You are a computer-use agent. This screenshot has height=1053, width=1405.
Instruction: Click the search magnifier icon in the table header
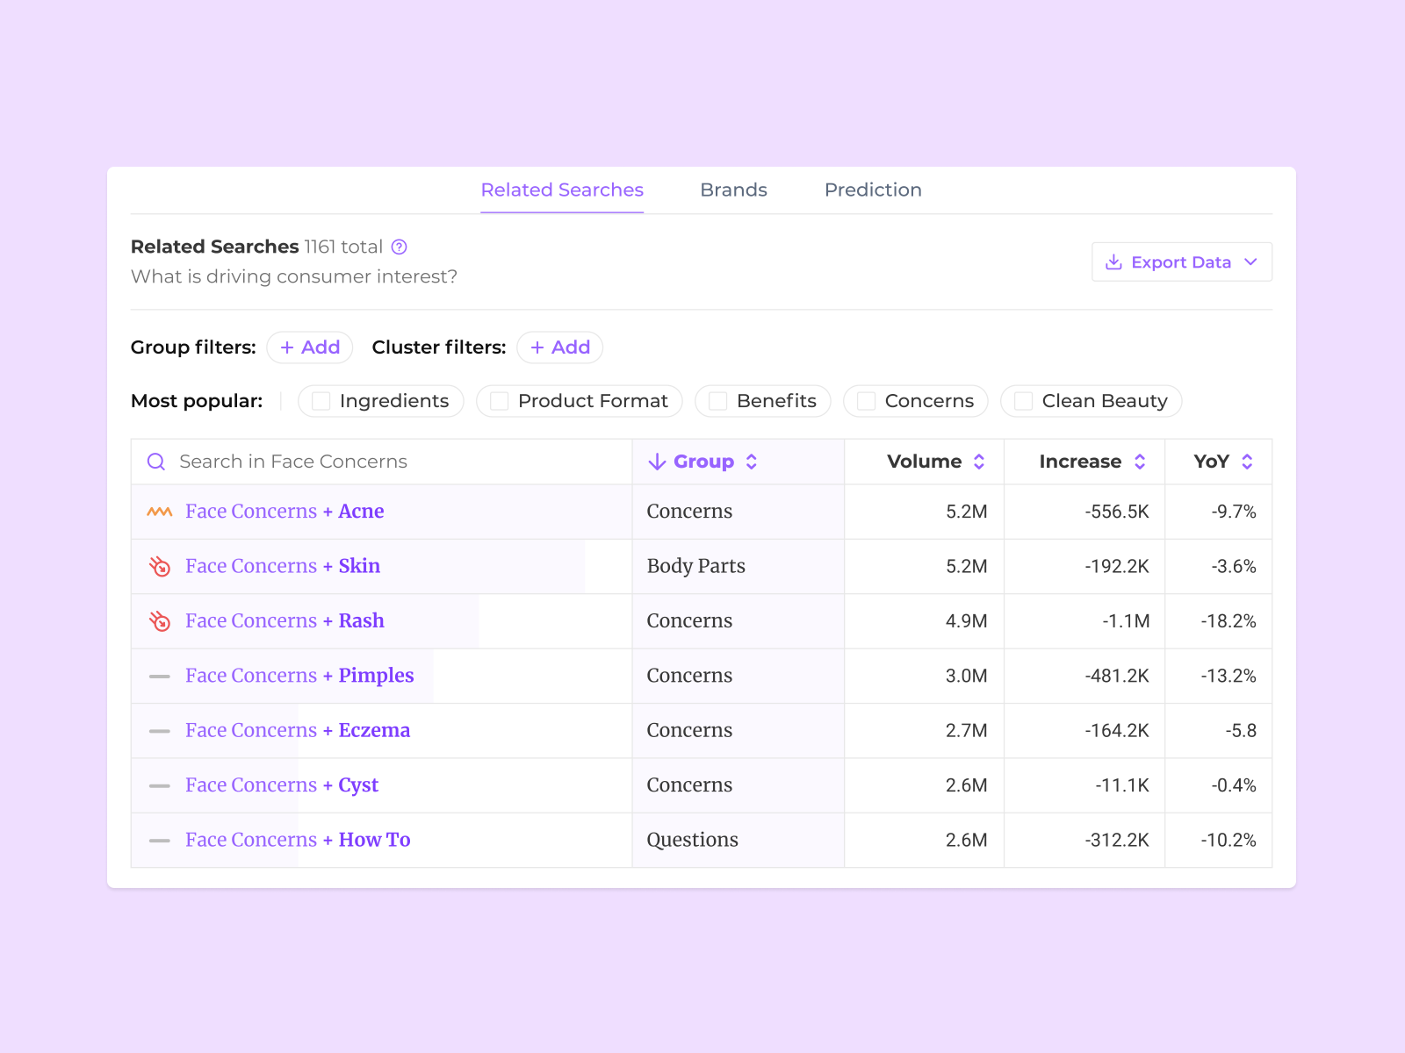coord(156,461)
